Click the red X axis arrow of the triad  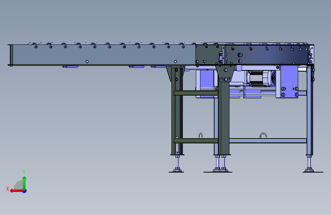click(16, 191)
